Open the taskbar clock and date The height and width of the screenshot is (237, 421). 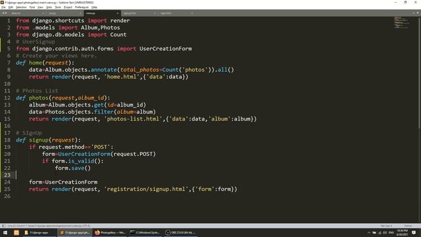coord(402,232)
